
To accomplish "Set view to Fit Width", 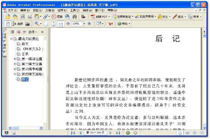I will pyautogui.click(x=61, y=24).
